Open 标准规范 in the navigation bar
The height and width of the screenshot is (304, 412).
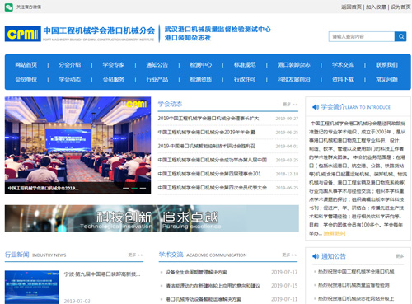click(245, 65)
